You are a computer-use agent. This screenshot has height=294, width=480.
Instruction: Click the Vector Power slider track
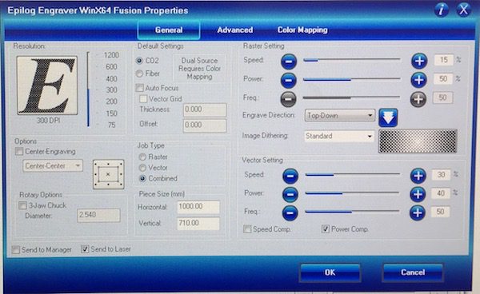pos(352,193)
